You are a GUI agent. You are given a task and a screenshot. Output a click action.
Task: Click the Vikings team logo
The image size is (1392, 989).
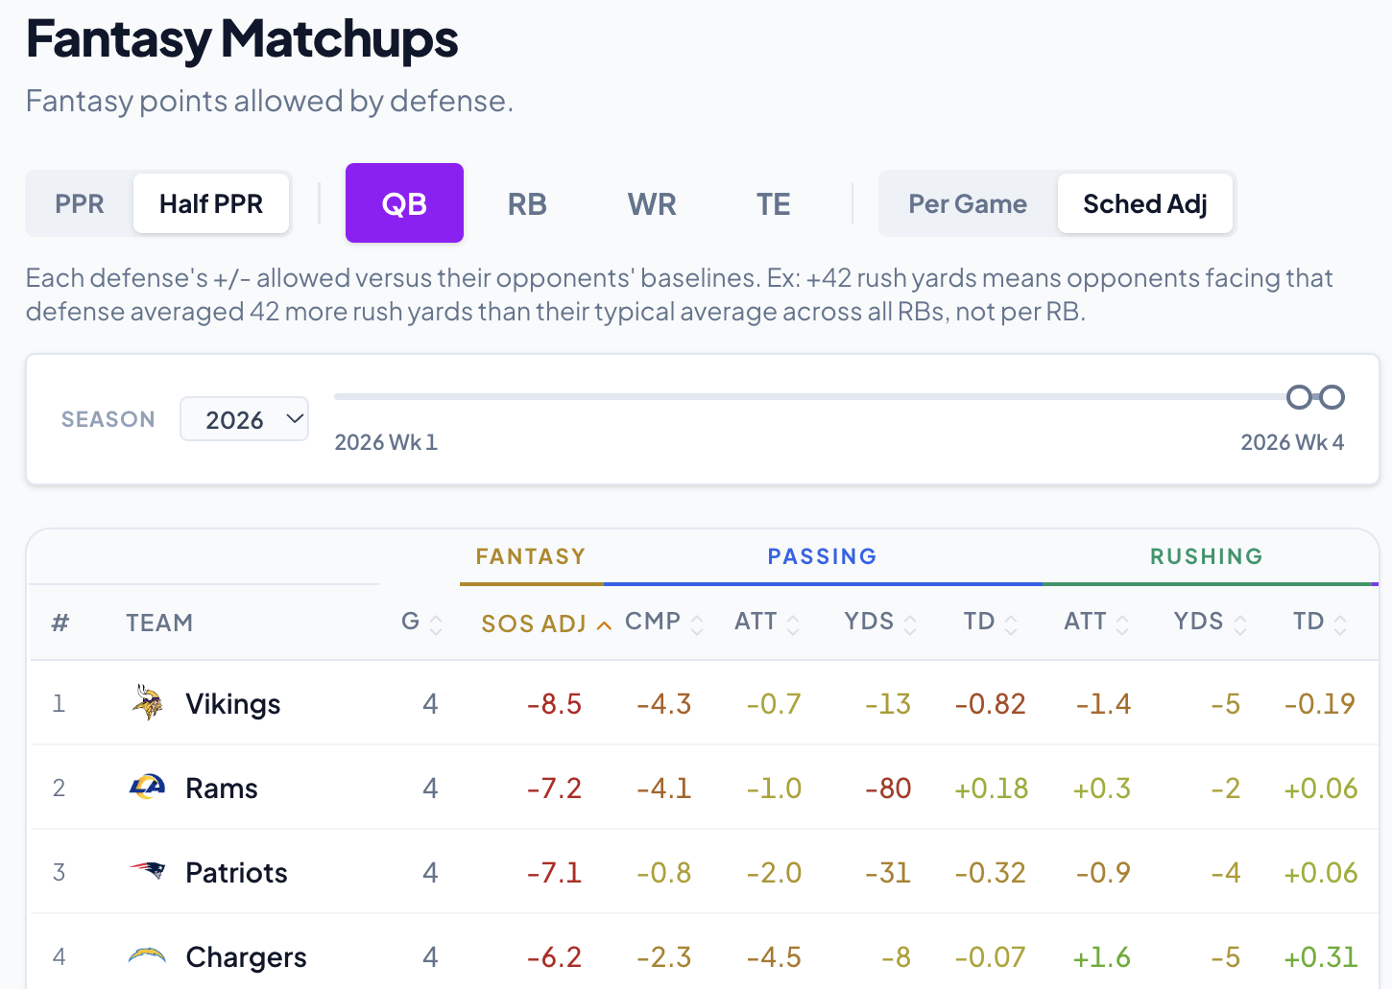[x=147, y=703]
